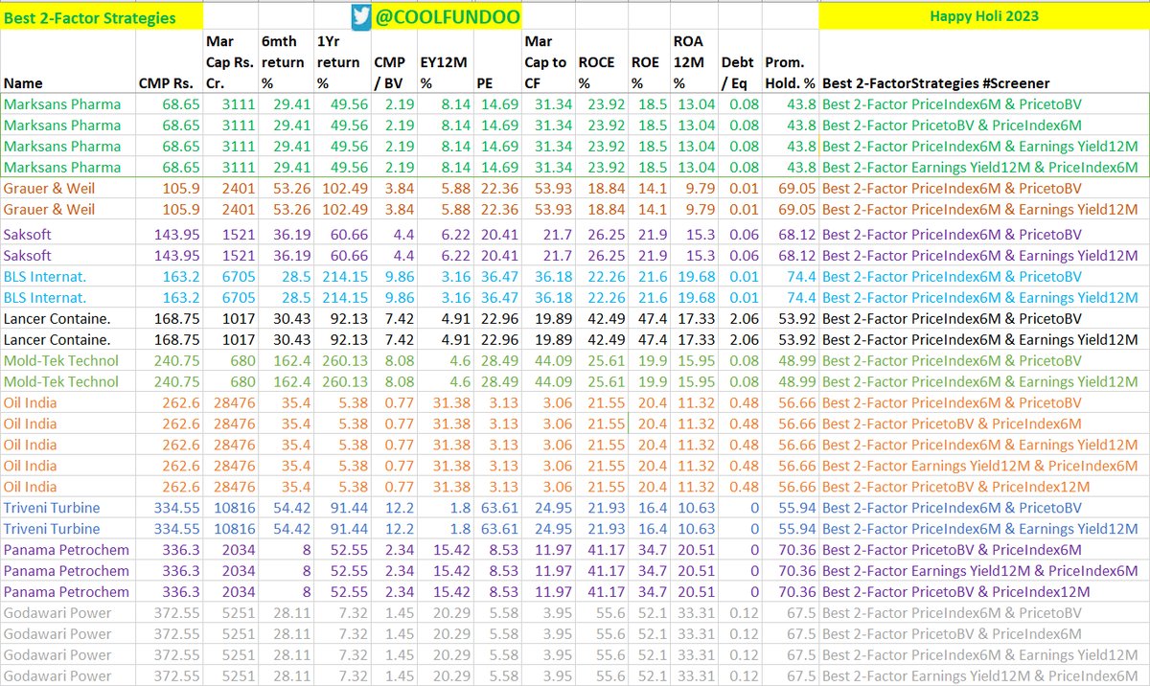Select Saksoft's 'PriceIndex6M & PricetoBV' strategy cell
The image size is (1150, 686).
[983, 235]
